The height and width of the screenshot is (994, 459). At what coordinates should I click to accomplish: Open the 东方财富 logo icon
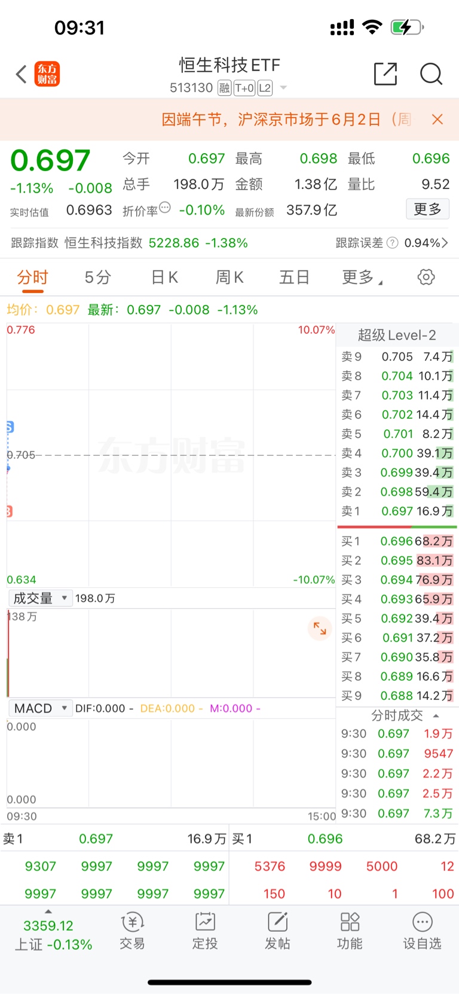pyautogui.click(x=47, y=74)
